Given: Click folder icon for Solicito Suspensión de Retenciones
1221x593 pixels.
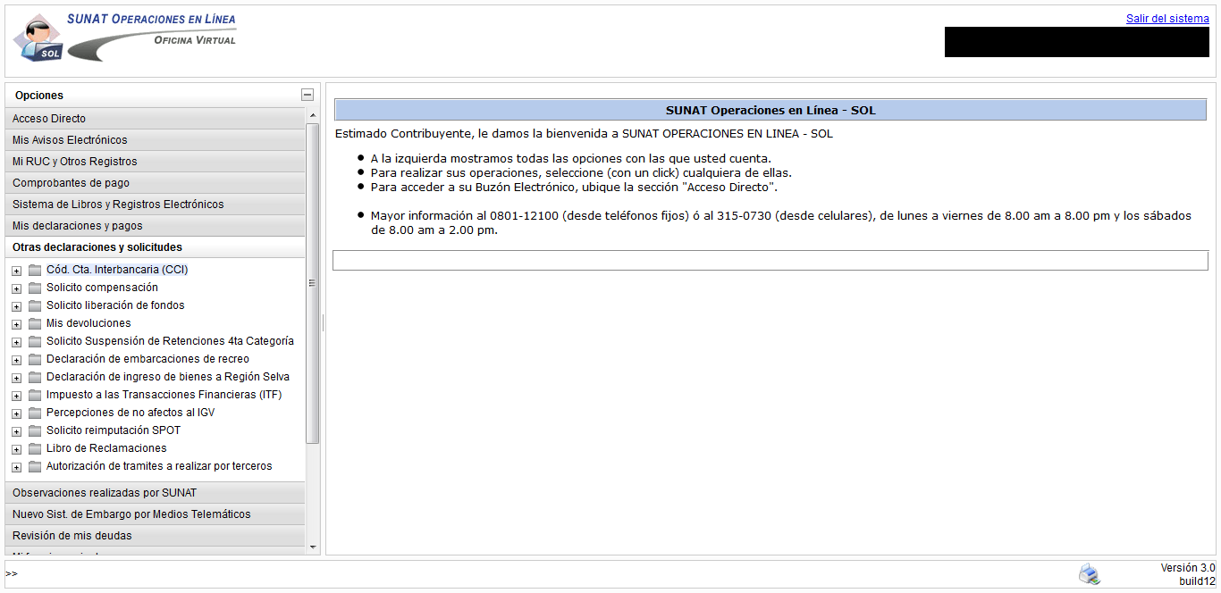Looking at the screenshot, I should pyautogui.click(x=35, y=341).
